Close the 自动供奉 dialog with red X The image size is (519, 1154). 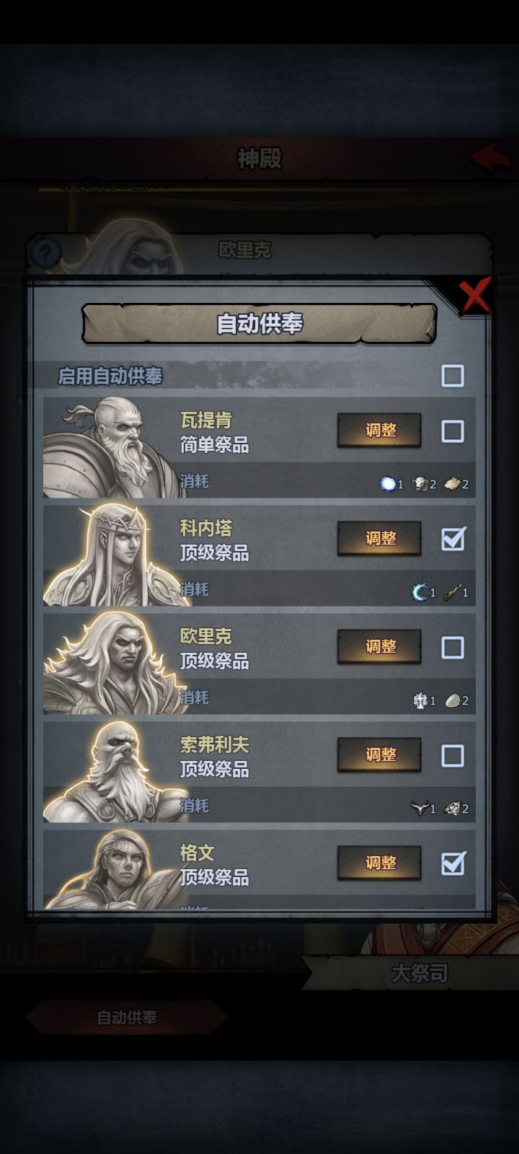pyautogui.click(x=475, y=296)
